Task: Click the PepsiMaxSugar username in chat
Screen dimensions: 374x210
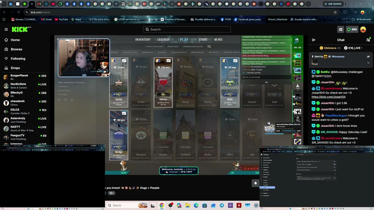Action: click(336, 116)
